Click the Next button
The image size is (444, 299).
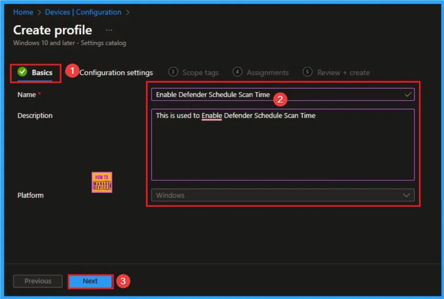coord(90,281)
